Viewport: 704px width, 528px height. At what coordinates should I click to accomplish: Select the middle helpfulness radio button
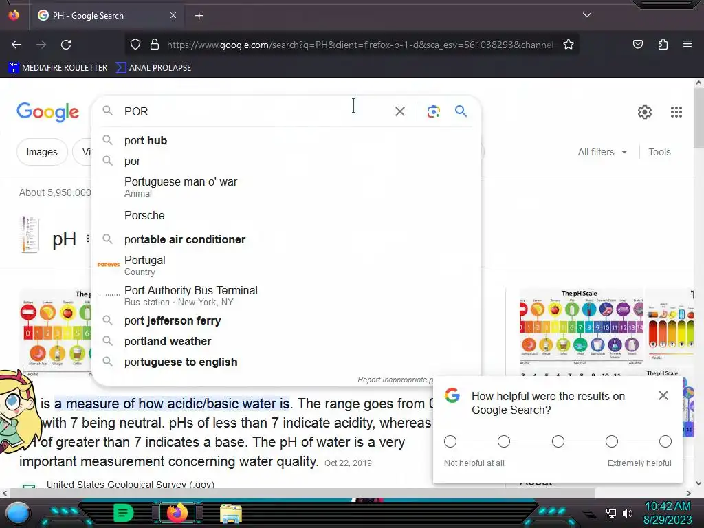coord(558,441)
